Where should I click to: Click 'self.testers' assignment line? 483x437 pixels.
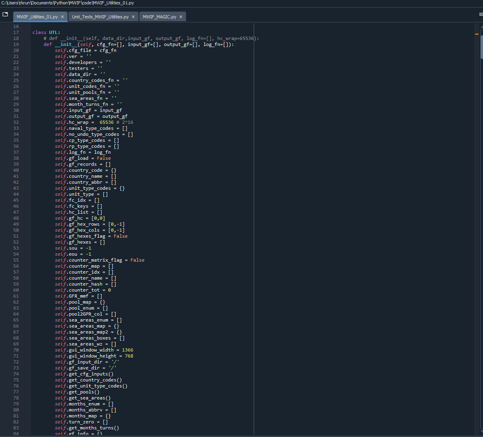pyautogui.click(x=79, y=68)
